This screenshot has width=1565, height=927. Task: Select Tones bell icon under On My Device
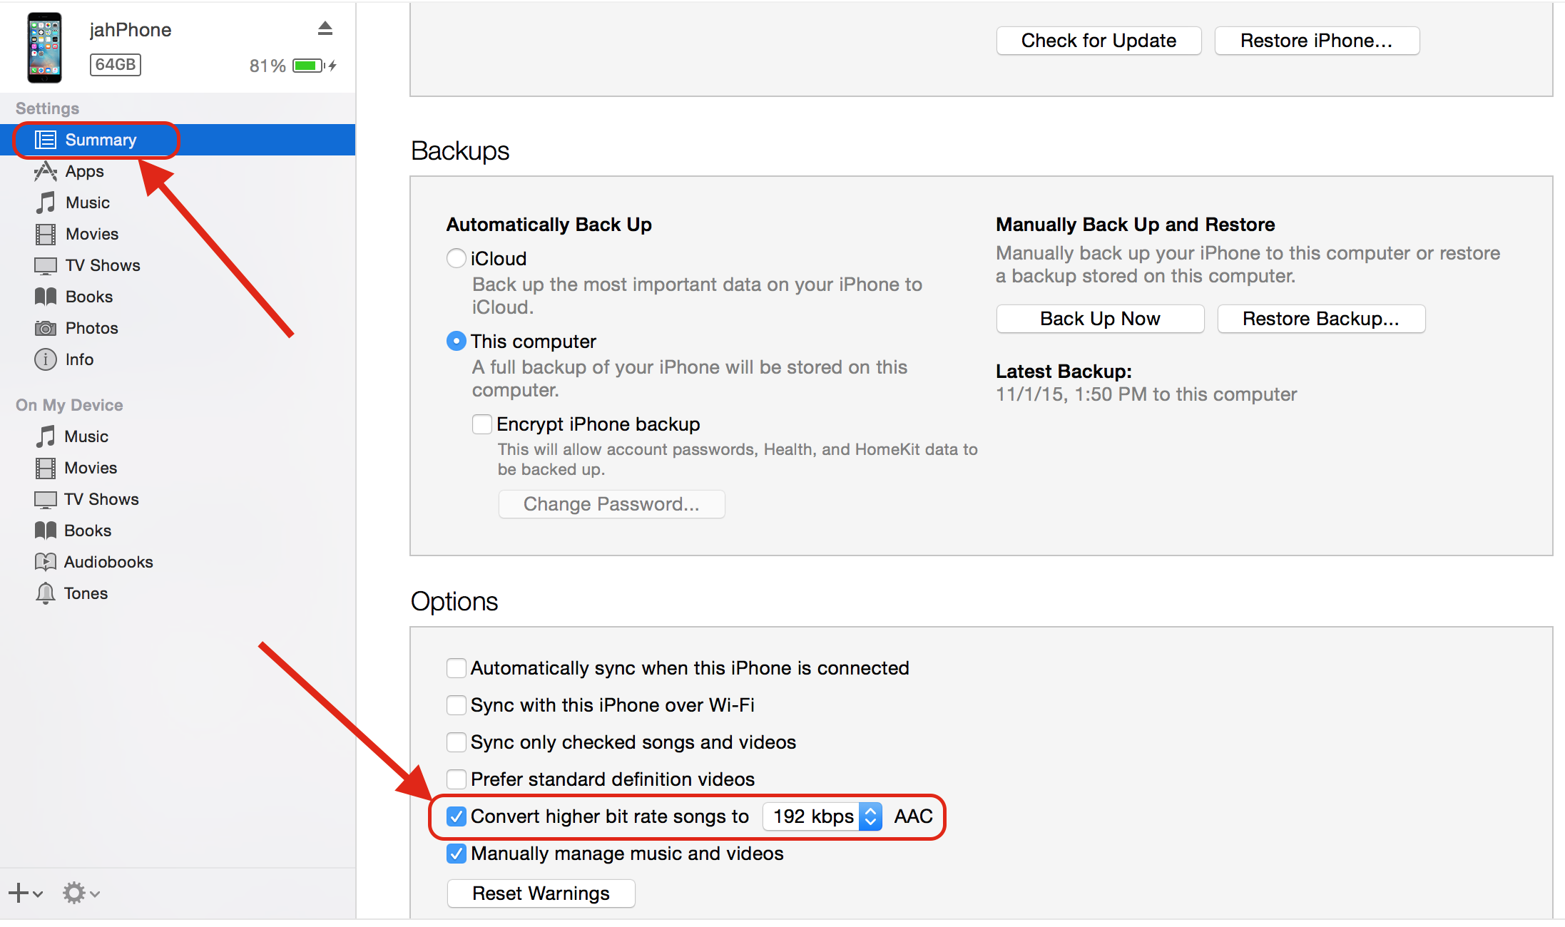tap(46, 593)
